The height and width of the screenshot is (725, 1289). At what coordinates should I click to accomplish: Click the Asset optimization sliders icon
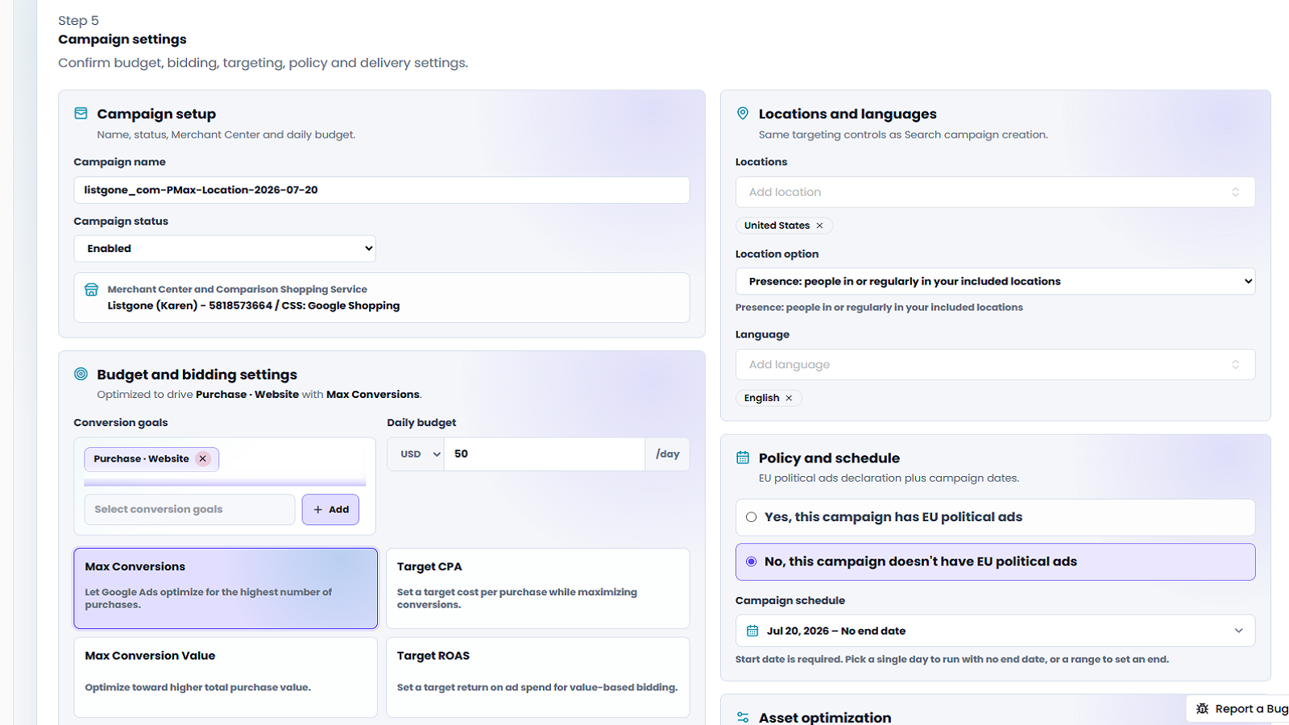[743, 717]
